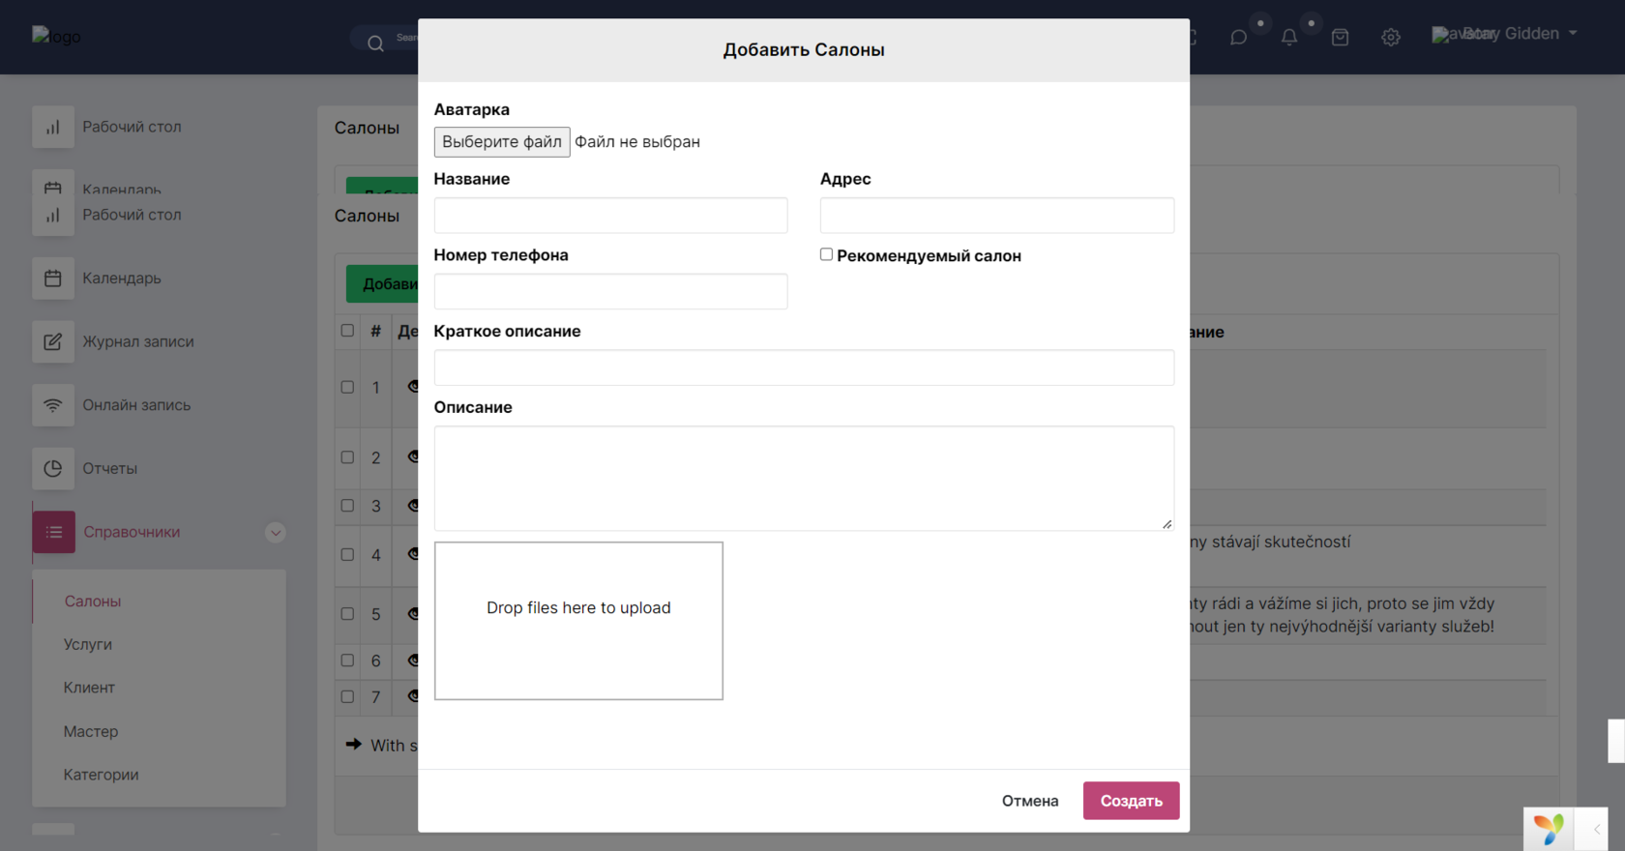1625x851 pixels.
Task: Toggle the select-all checkbox in table header
Action: (x=347, y=331)
